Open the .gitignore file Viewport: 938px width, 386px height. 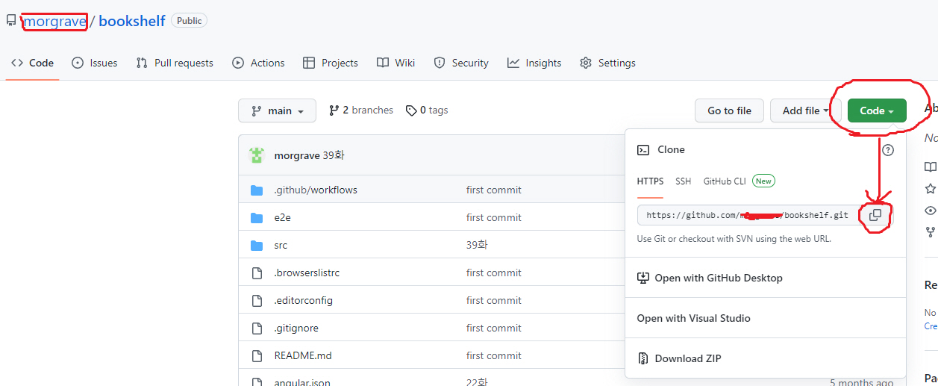click(x=296, y=328)
